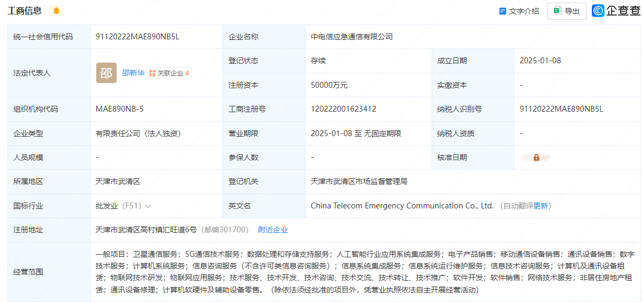Click the 更新 translation update link
Screen dimensions: 644x302
point(541,206)
